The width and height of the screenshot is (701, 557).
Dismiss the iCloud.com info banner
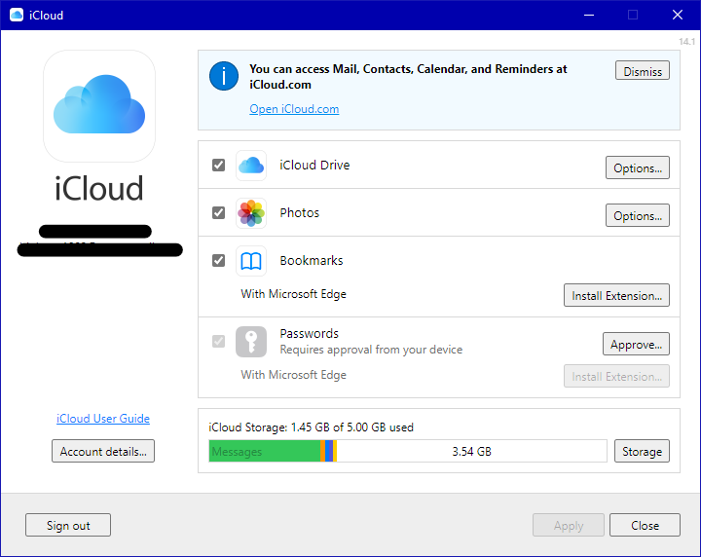tap(643, 71)
